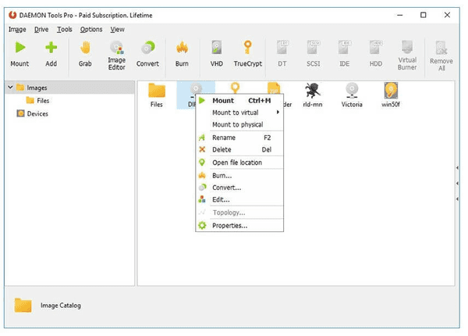Choose Properties... in context menu

pos(239,225)
